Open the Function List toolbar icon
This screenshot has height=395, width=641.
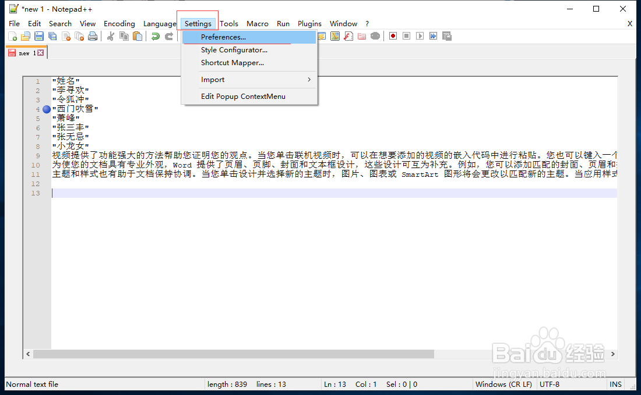[x=348, y=36]
